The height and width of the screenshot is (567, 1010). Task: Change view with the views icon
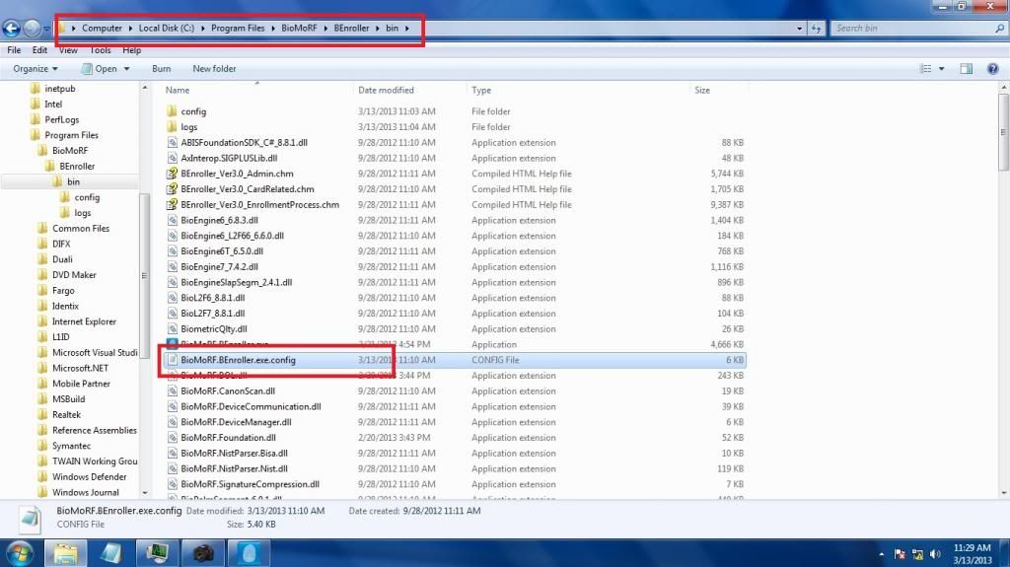pyautogui.click(x=925, y=68)
